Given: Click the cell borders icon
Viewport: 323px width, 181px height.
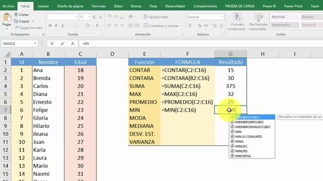Looking at the screenshot, I should 75,26.
